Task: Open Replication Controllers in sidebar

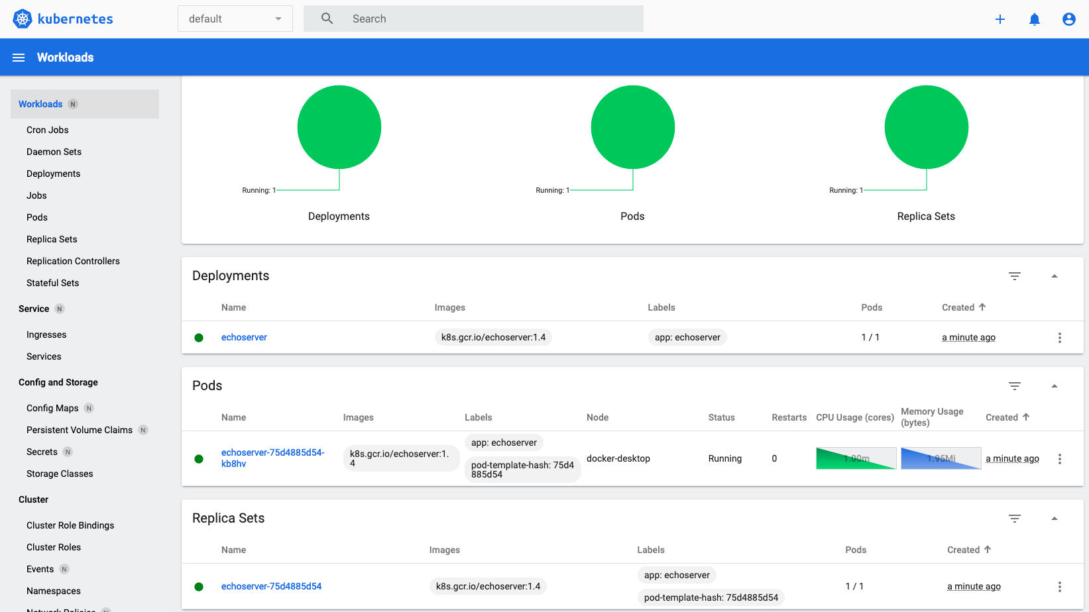Action: tap(74, 261)
